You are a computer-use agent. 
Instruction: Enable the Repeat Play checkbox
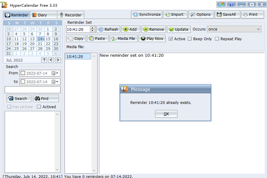tap(217, 39)
